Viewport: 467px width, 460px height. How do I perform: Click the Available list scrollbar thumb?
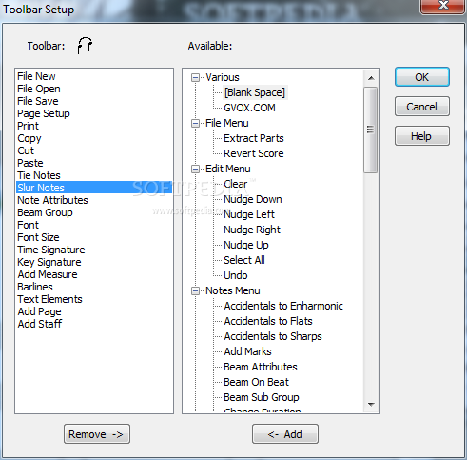[x=370, y=130]
